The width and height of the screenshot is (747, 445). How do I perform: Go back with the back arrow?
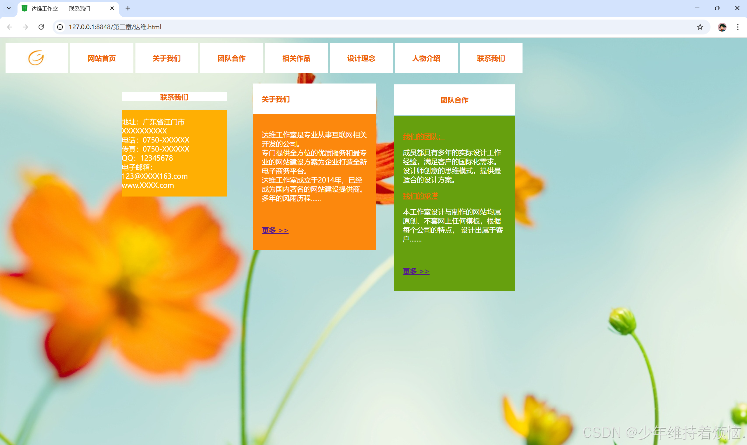pos(10,27)
